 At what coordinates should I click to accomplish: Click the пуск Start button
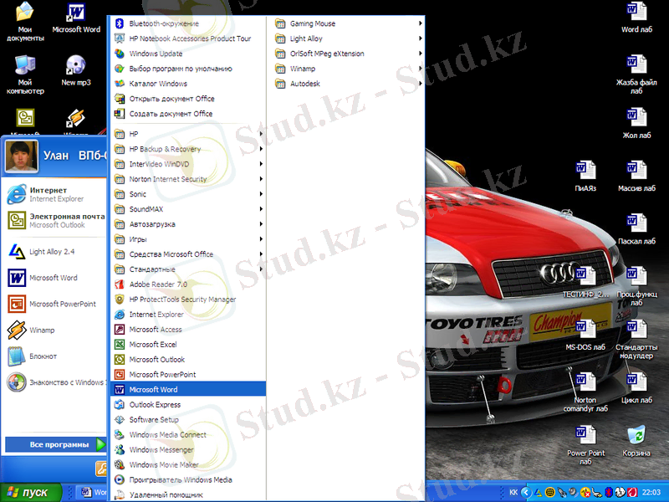pyautogui.click(x=30, y=492)
